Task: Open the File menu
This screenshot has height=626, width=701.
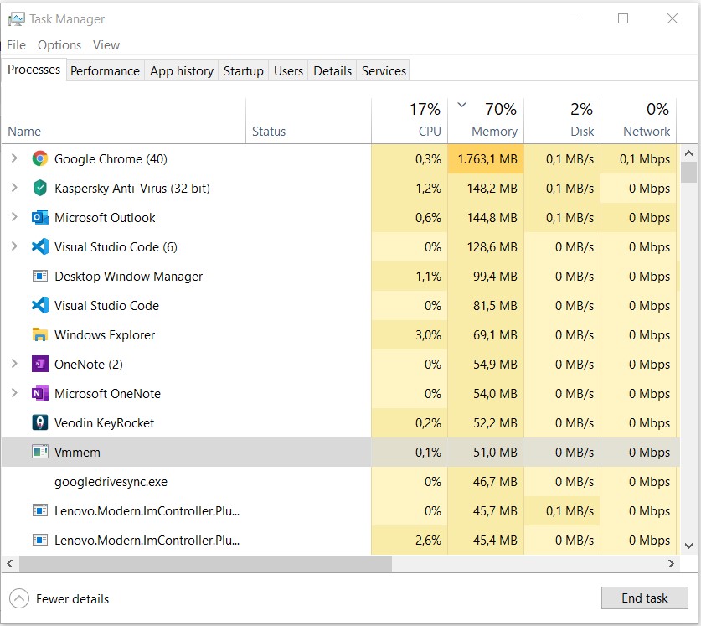Action: [x=16, y=45]
